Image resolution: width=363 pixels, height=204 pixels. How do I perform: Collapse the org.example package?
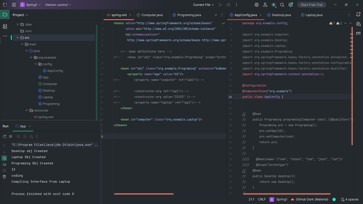click(31, 57)
